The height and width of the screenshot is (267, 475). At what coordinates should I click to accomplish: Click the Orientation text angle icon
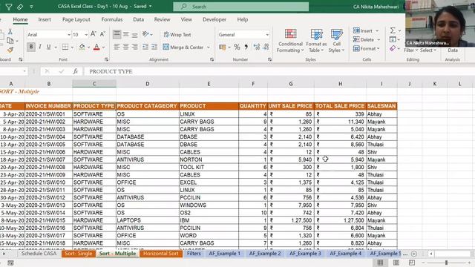[x=145, y=34]
